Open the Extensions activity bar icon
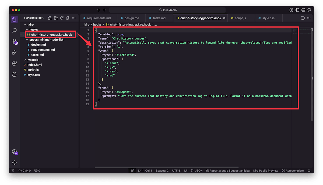 click(14, 63)
